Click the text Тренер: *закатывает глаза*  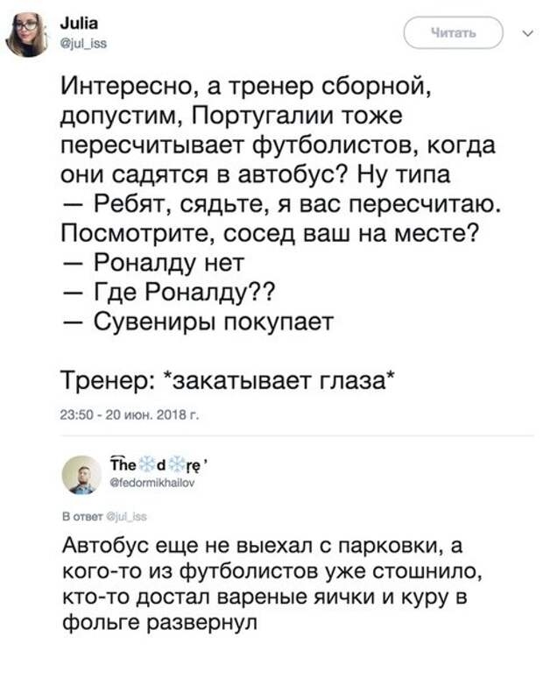(227, 382)
